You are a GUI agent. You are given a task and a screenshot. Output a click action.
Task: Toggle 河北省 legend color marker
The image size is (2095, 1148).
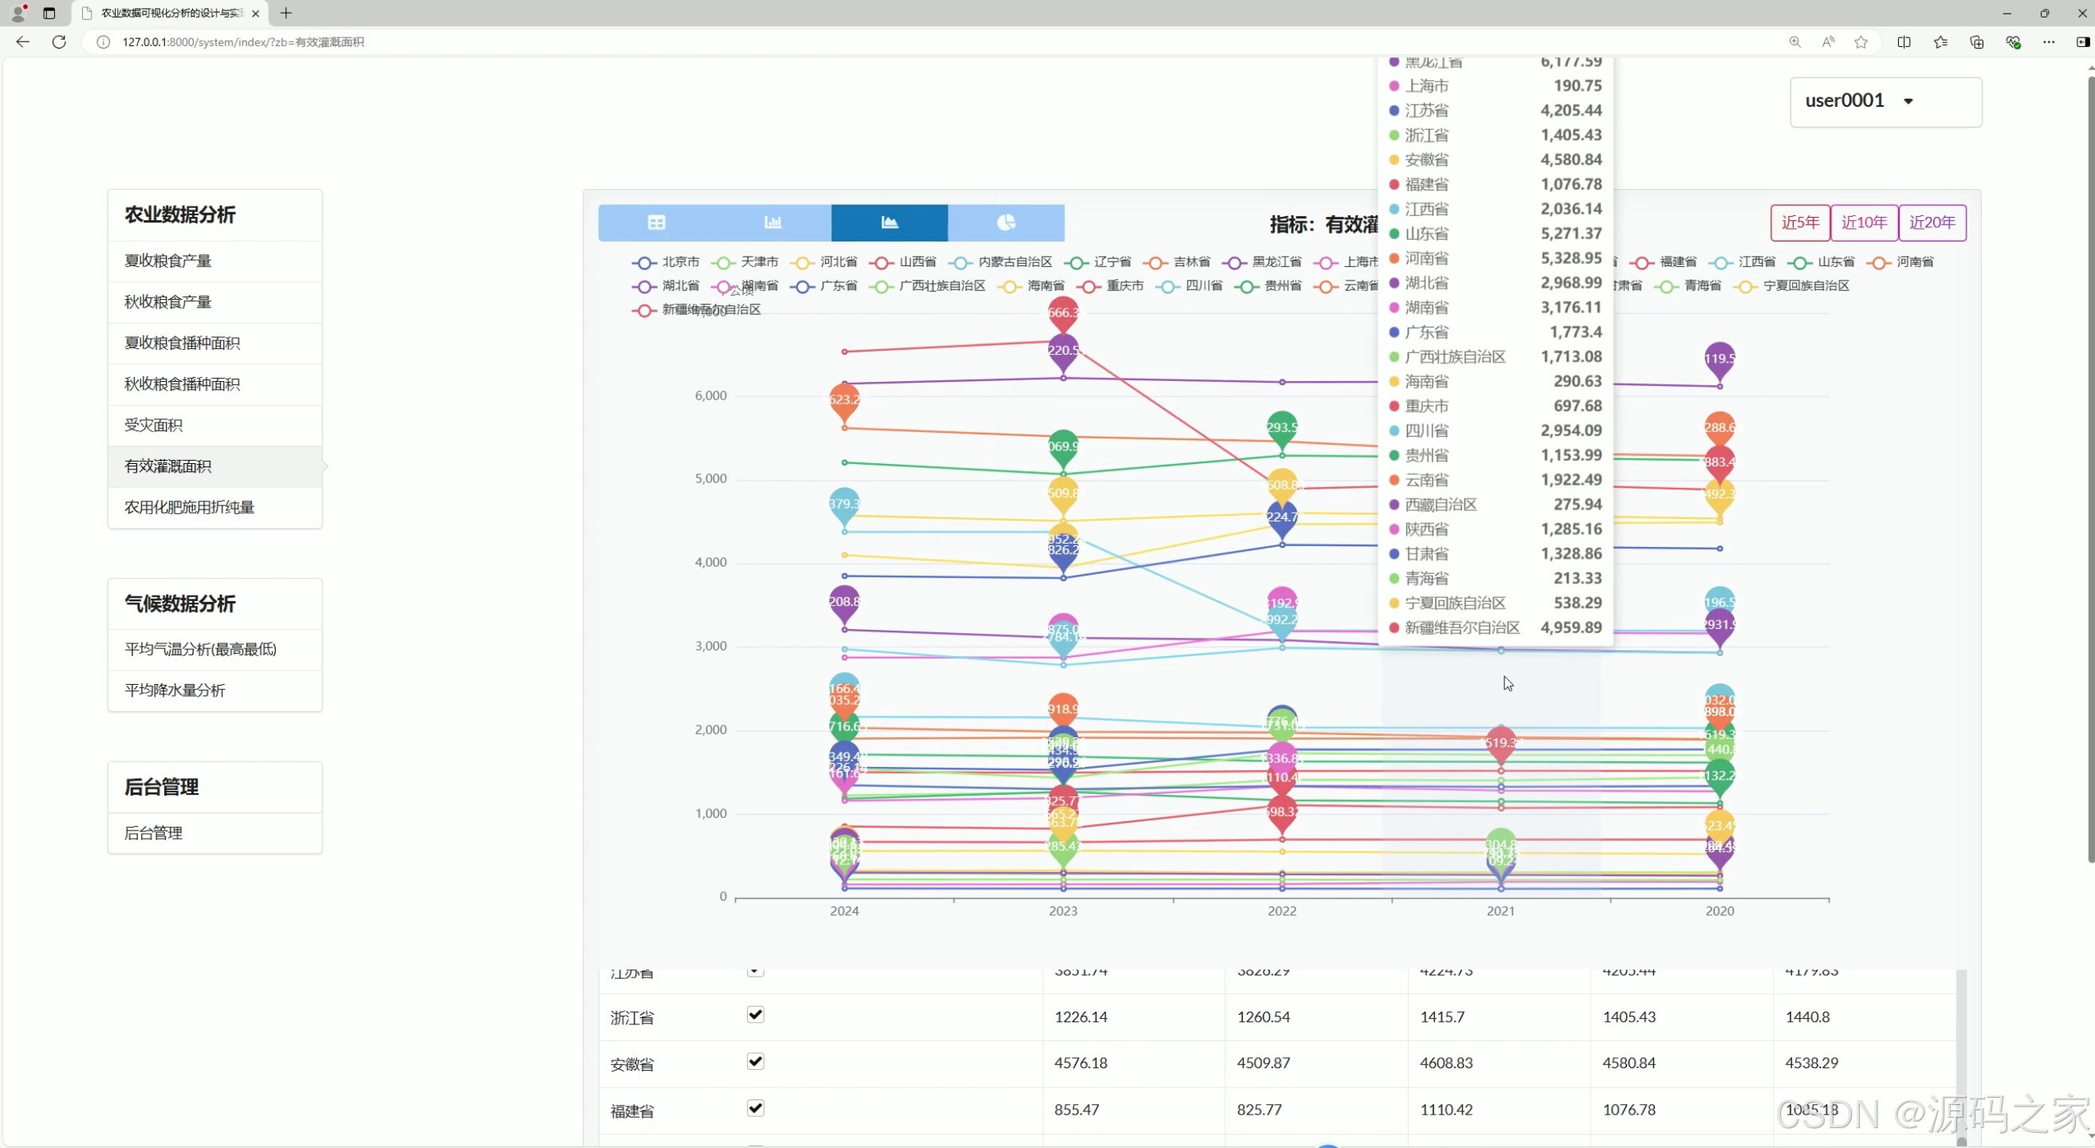(x=802, y=262)
